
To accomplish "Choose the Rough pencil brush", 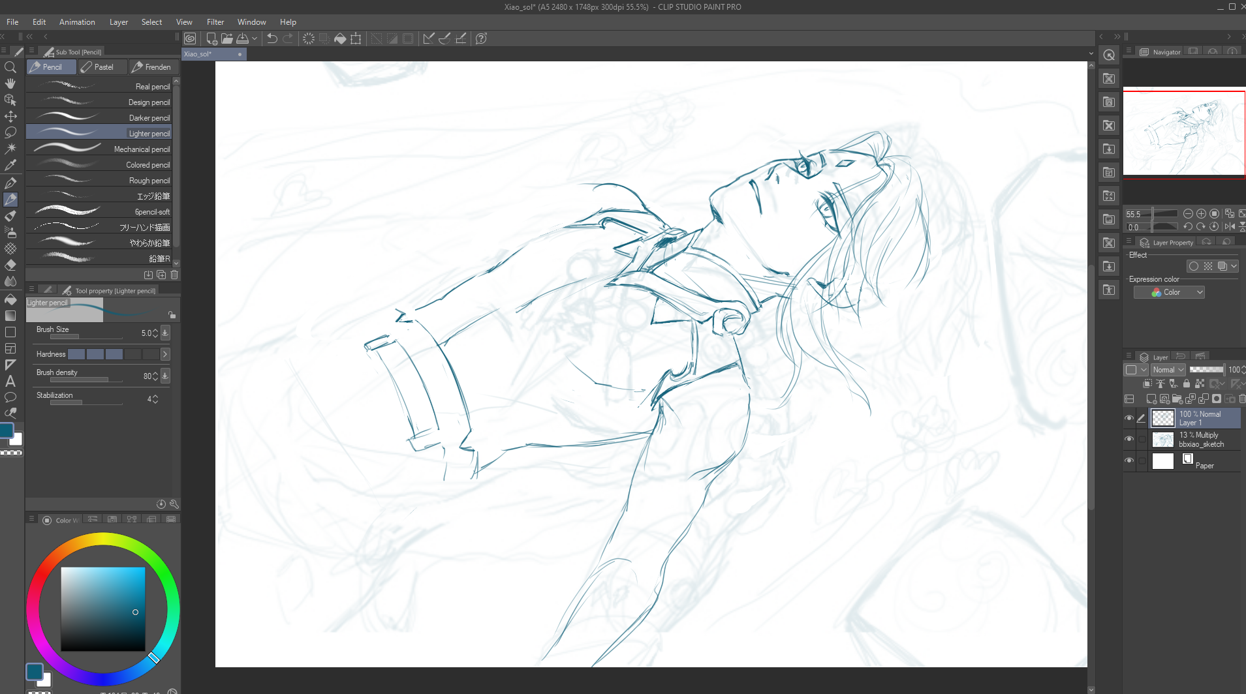I will coord(99,181).
